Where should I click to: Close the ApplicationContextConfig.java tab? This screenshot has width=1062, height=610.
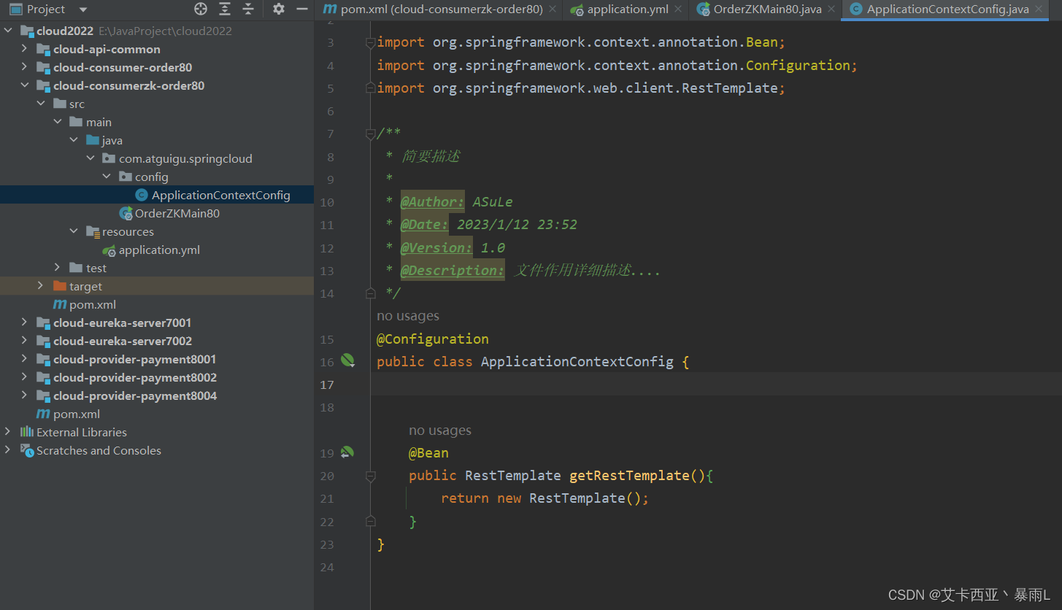click(x=1039, y=9)
